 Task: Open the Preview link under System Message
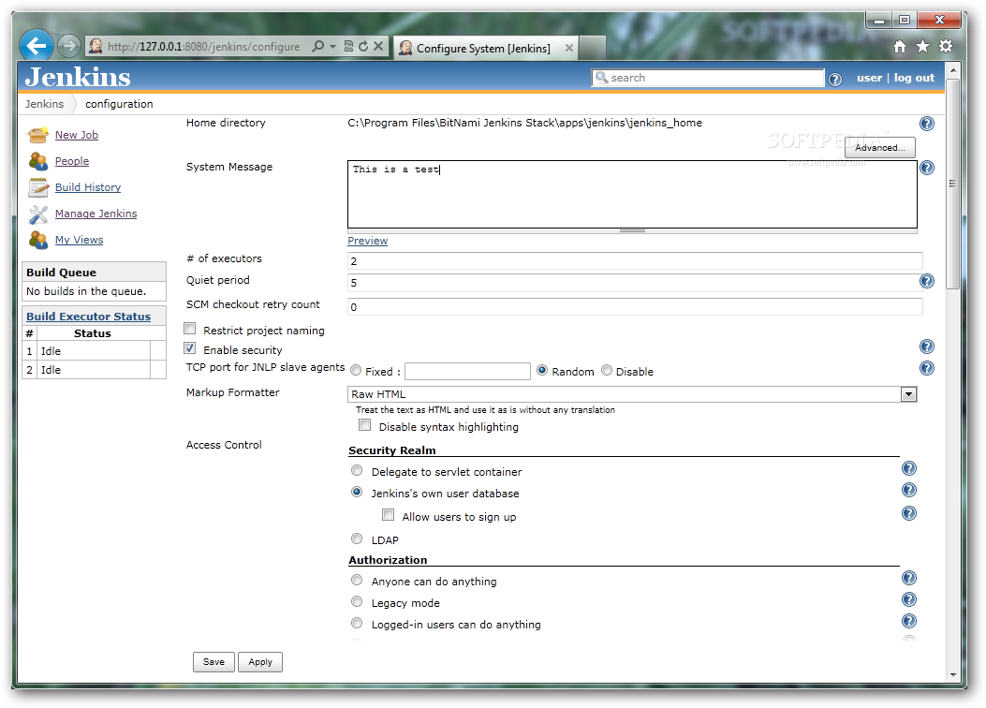pyautogui.click(x=367, y=241)
